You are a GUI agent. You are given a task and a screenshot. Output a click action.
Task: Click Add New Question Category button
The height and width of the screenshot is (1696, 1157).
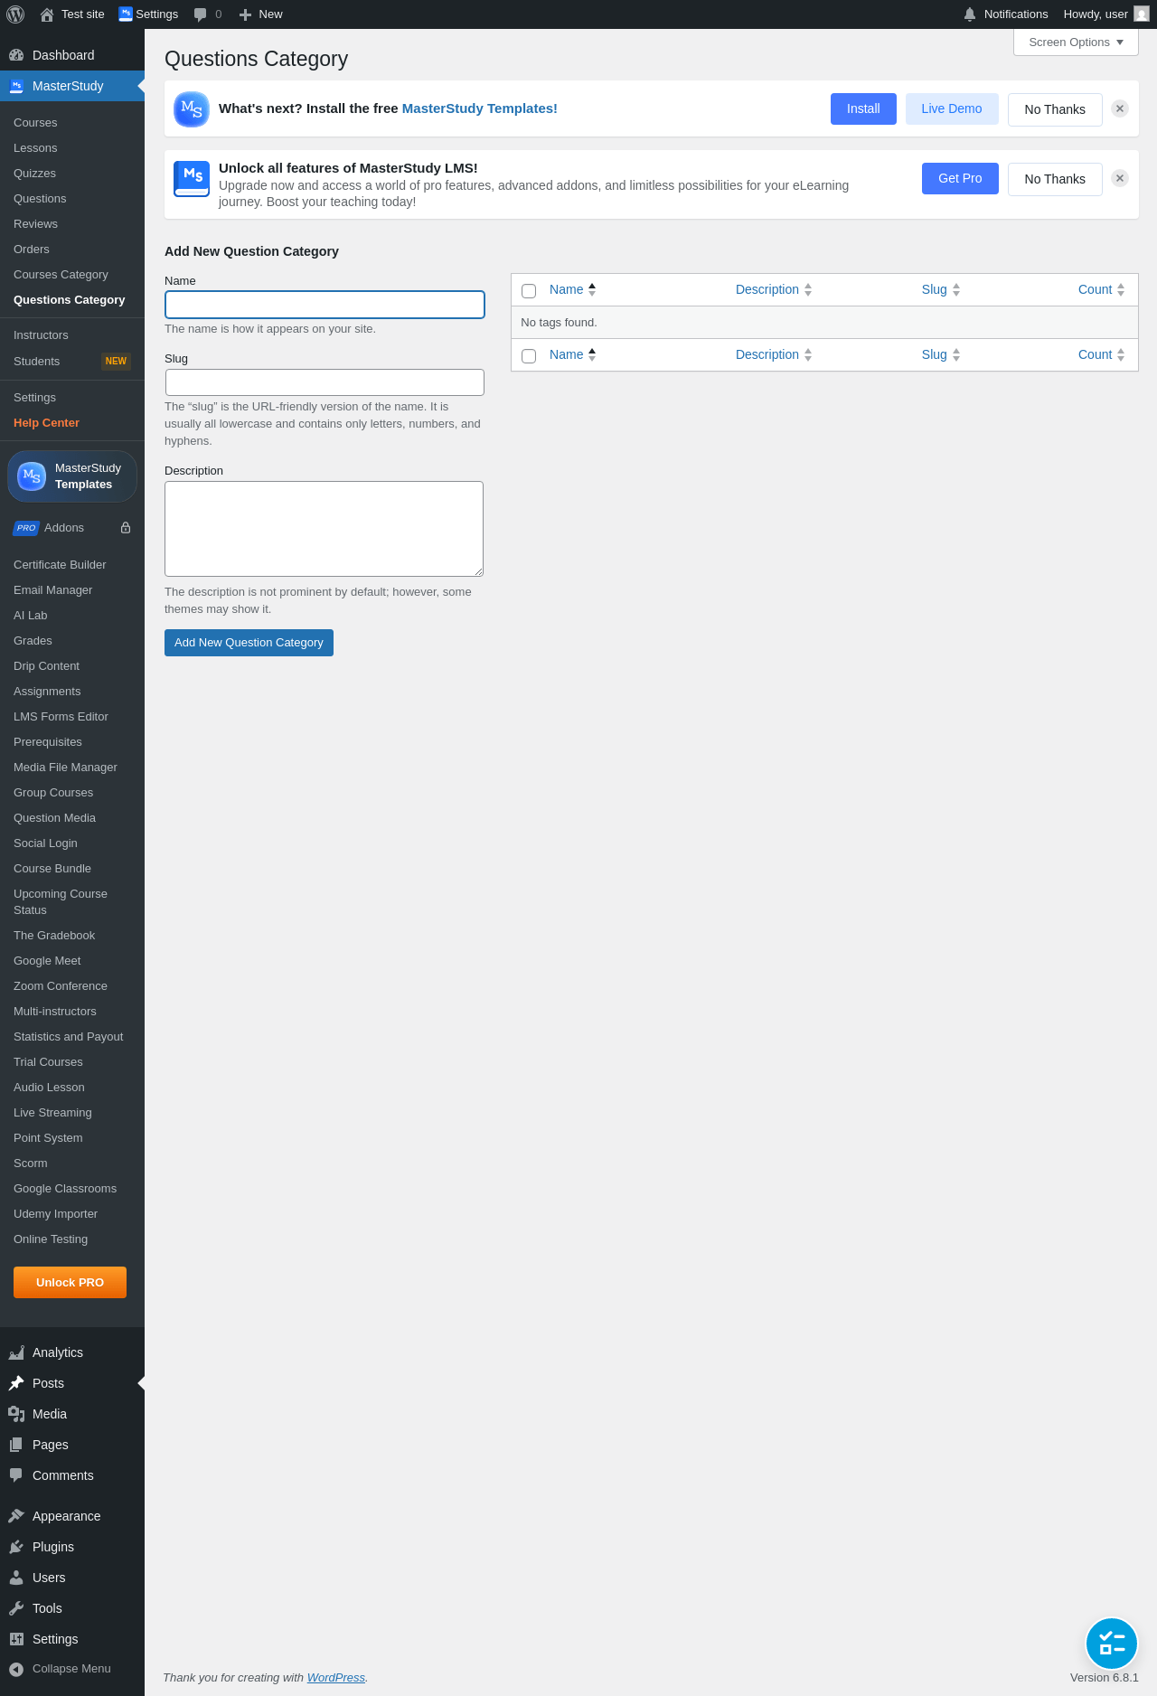tap(249, 643)
